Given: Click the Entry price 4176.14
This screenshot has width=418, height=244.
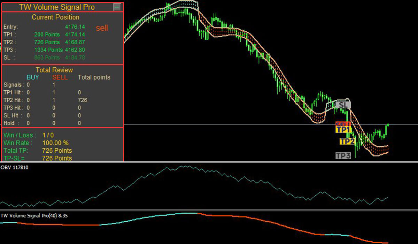Looking at the screenshot, I should [75, 26].
